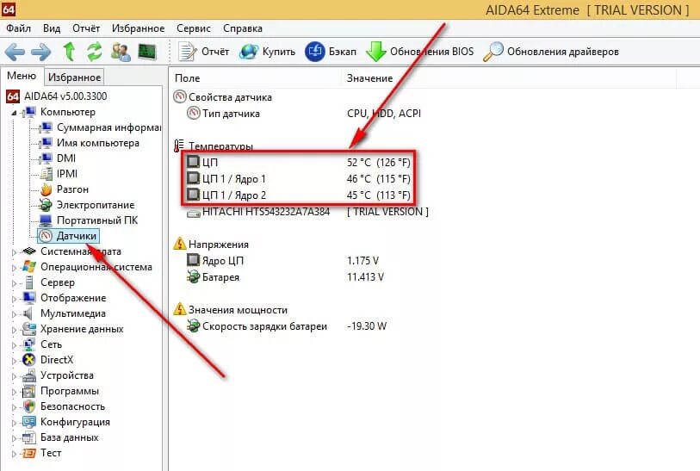Select the HITACHI HTS543232A7A384 row
The height and width of the screenshot is (471, 700).
307,212
